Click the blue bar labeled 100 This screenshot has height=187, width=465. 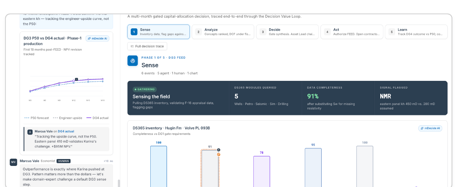coord(158,166)
